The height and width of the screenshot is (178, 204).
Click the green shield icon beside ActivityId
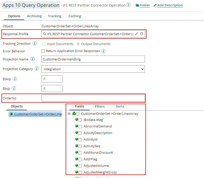click(77, 139)
